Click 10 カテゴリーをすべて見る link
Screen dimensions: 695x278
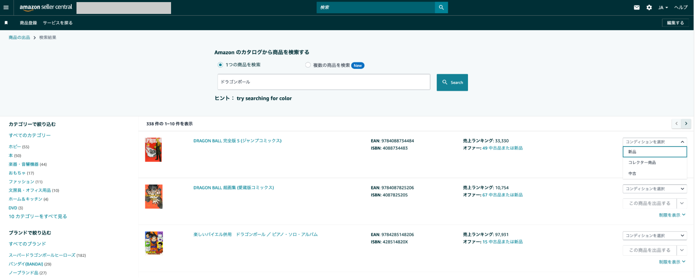[38, 216]
